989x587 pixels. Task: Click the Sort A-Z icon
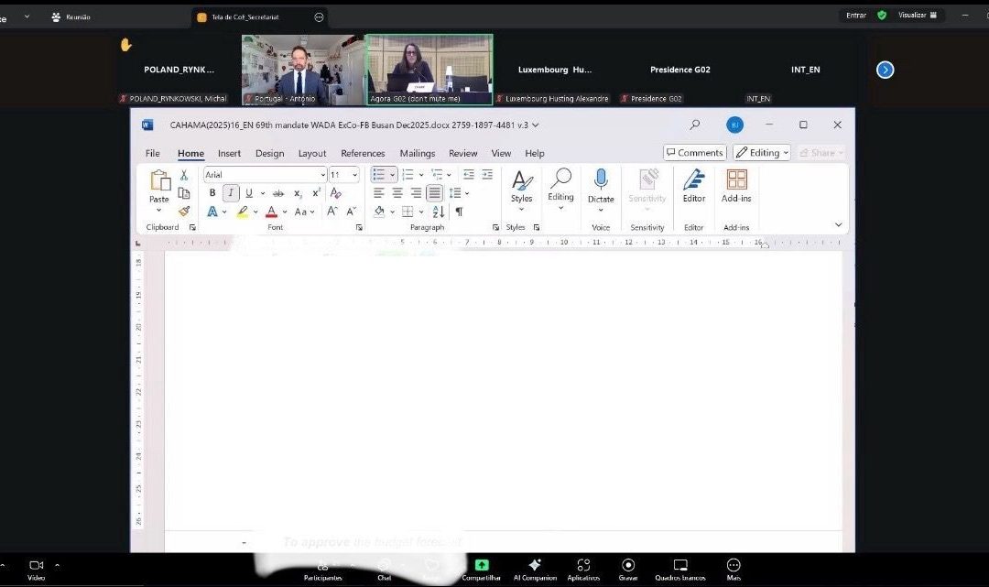pos(438,212)
